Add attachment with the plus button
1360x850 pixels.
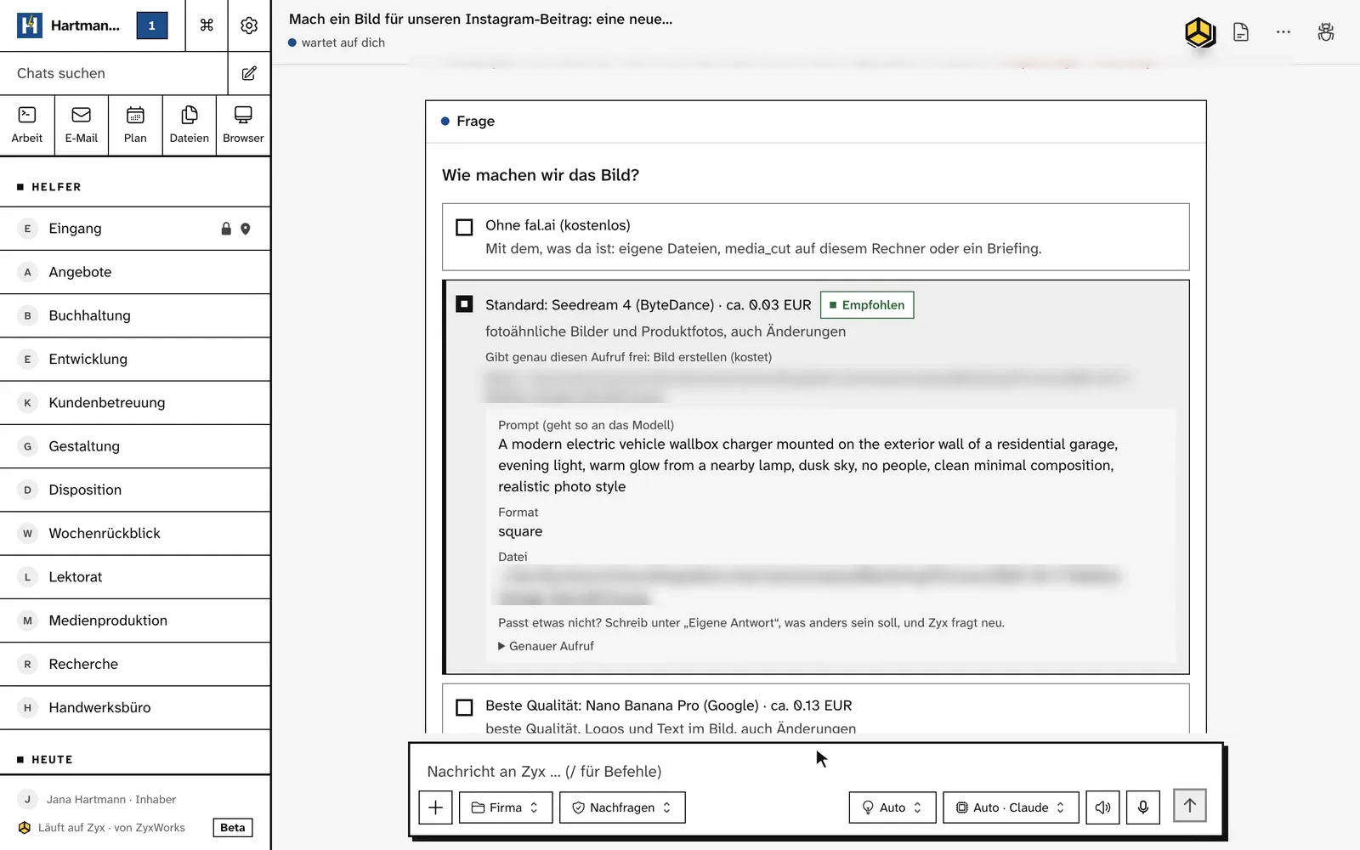tap(435, 807)
